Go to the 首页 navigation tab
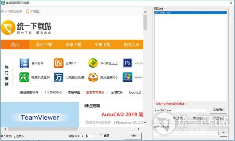Image resolution: width=235 pixels, height=141 pixels. [x=15, y=45]
